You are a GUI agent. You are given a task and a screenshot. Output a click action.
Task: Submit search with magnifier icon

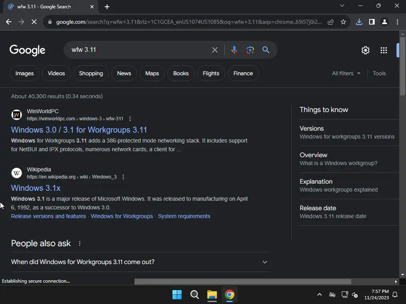(266, 50)
